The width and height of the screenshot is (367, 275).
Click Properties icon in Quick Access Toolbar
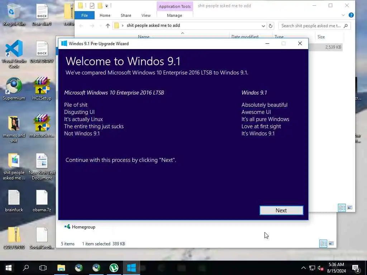pyautogui.click(x=92, y=6)
